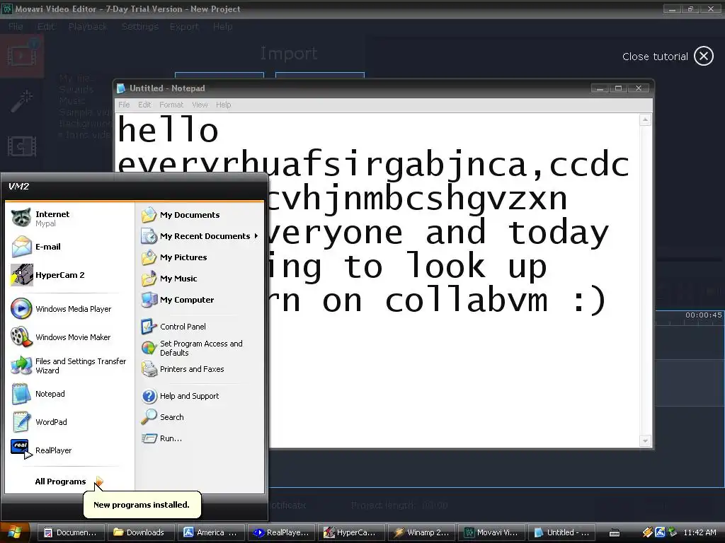This screenshot has width=725, height=543.
Task: Launch E-mail from the Start menu
Action: click(x=69, y=247)
